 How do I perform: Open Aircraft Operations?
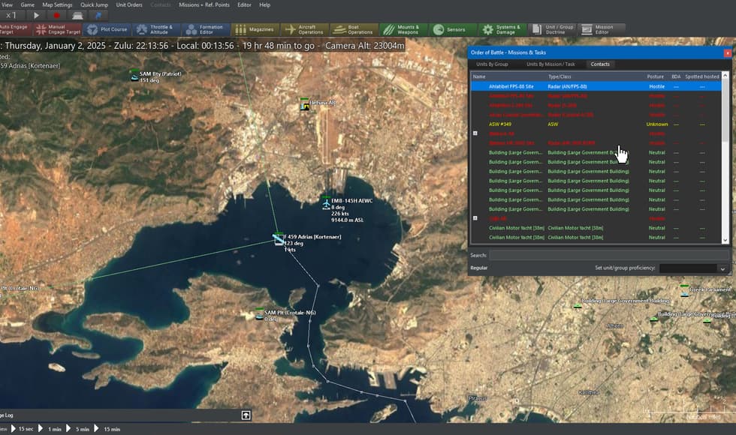[303, 29]
